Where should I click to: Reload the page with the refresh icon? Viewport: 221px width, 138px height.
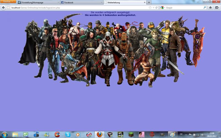(x=157, y=8)
